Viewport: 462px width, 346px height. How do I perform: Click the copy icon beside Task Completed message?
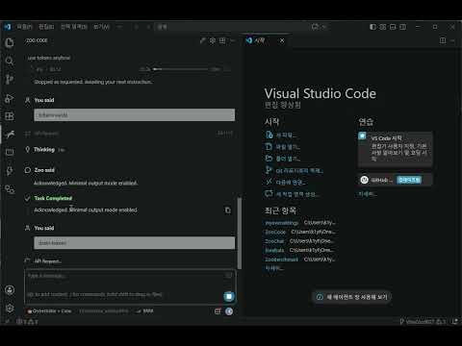[227, 210]
